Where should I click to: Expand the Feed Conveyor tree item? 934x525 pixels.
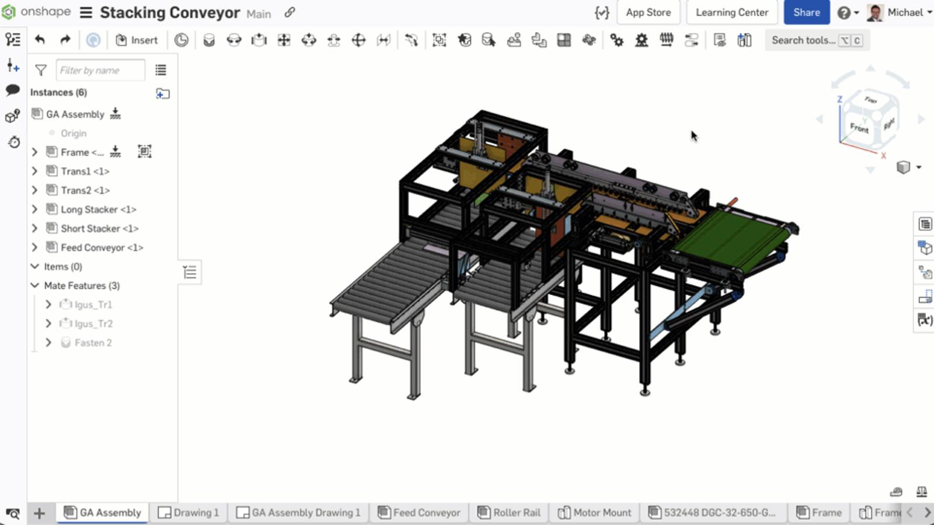point(35,247)
